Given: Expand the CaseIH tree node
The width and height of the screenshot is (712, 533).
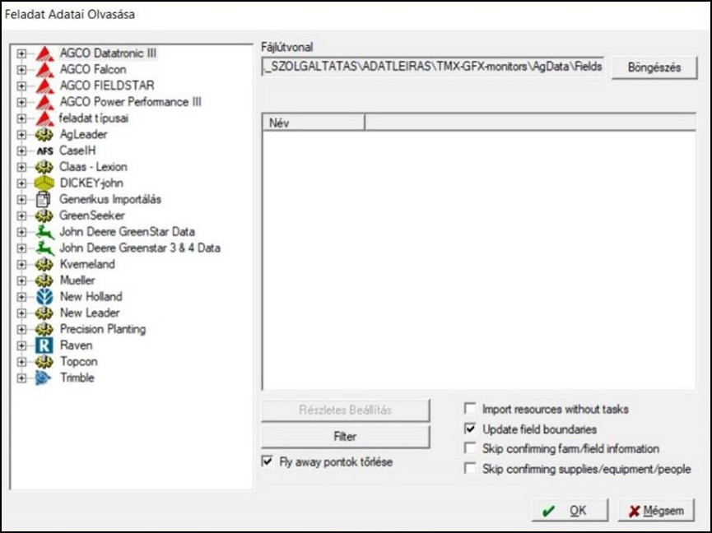Looking at the screenshot, I should (x=21, y=151).
